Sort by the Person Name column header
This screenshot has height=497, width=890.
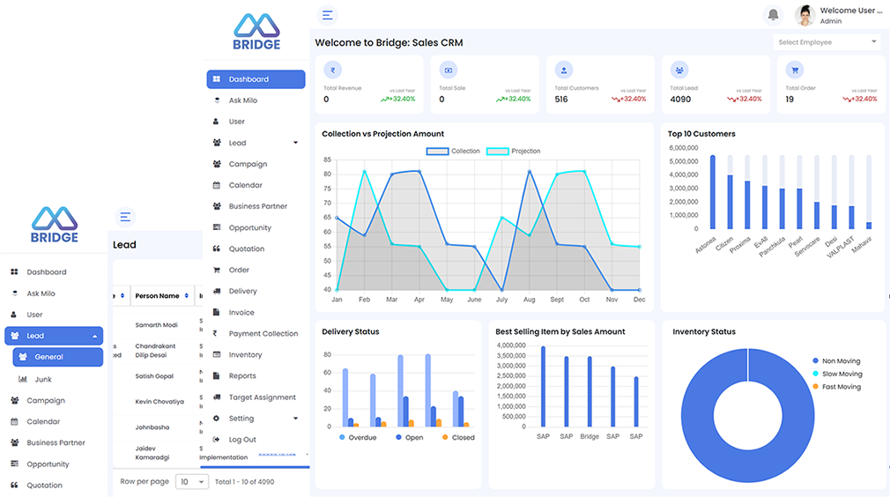157,296
